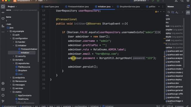The image size is (191, 107).
Task: Go to previous highlighted problem
Action: (x=161, y=12)
